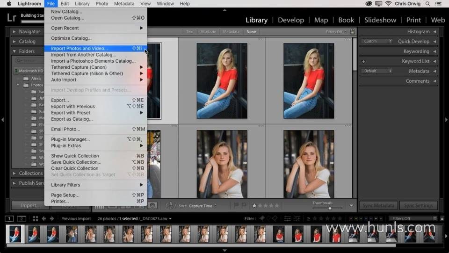The width and height of the screenshot is (449, 253).
Task: Click the Sync Metadata button
Action: click(x=378, y=205)
